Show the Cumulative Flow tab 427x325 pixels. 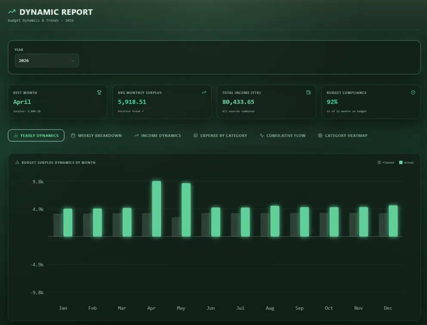click(282, 136)
